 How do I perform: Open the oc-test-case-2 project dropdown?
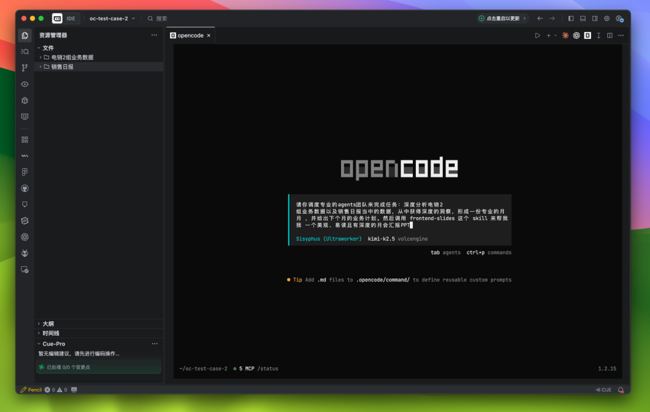[x=112, y=19]
